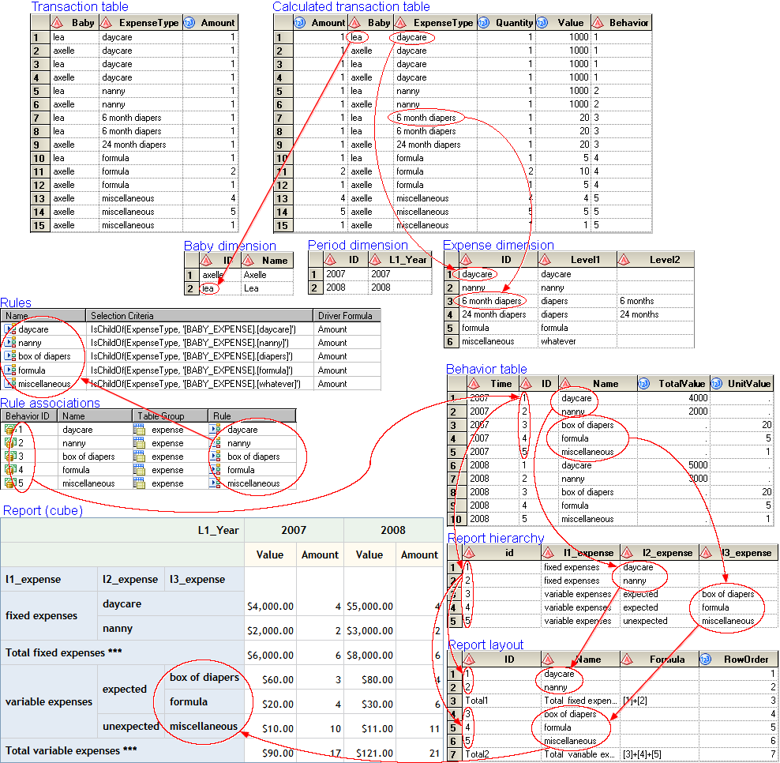
Task: Click the character-type icon on Transaction table Baby header
Action: click(x=60, y=23)
